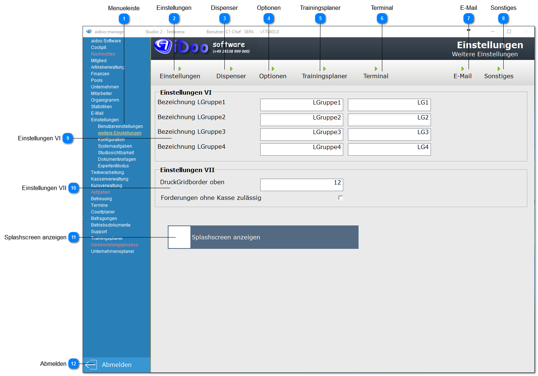Screen dimensions: 538x376
Task: Open Mitarbeiter in sidebar
Action: point(102,94)
